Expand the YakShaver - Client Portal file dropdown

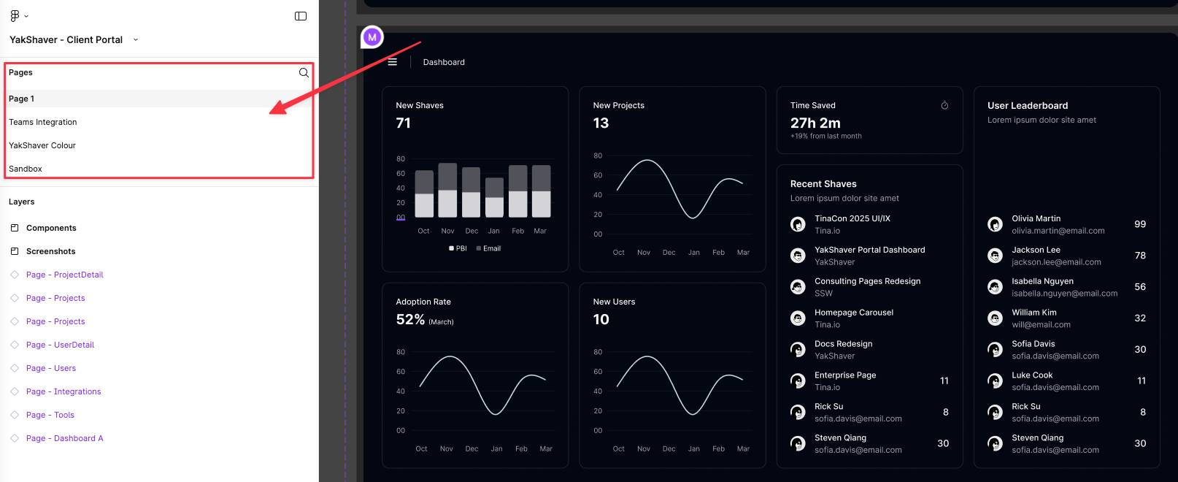pos(136,40)
